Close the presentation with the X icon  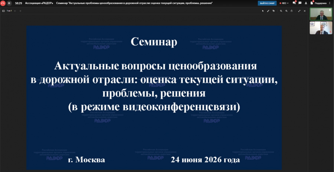305,11
